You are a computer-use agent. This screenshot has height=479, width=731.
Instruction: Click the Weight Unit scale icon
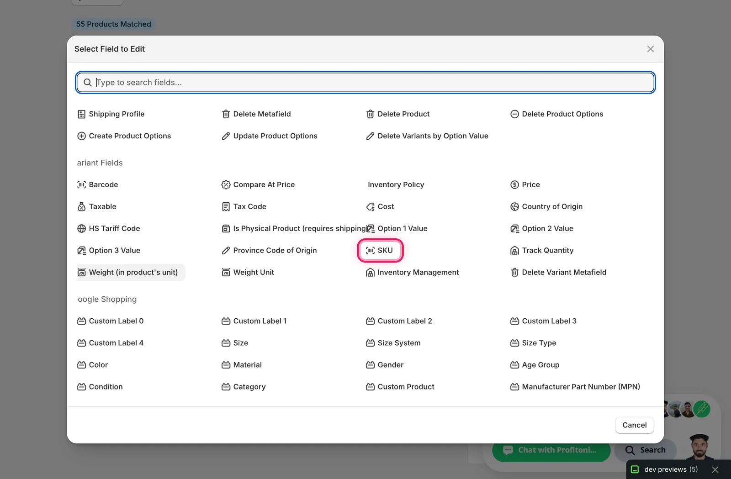pos(226,272)
